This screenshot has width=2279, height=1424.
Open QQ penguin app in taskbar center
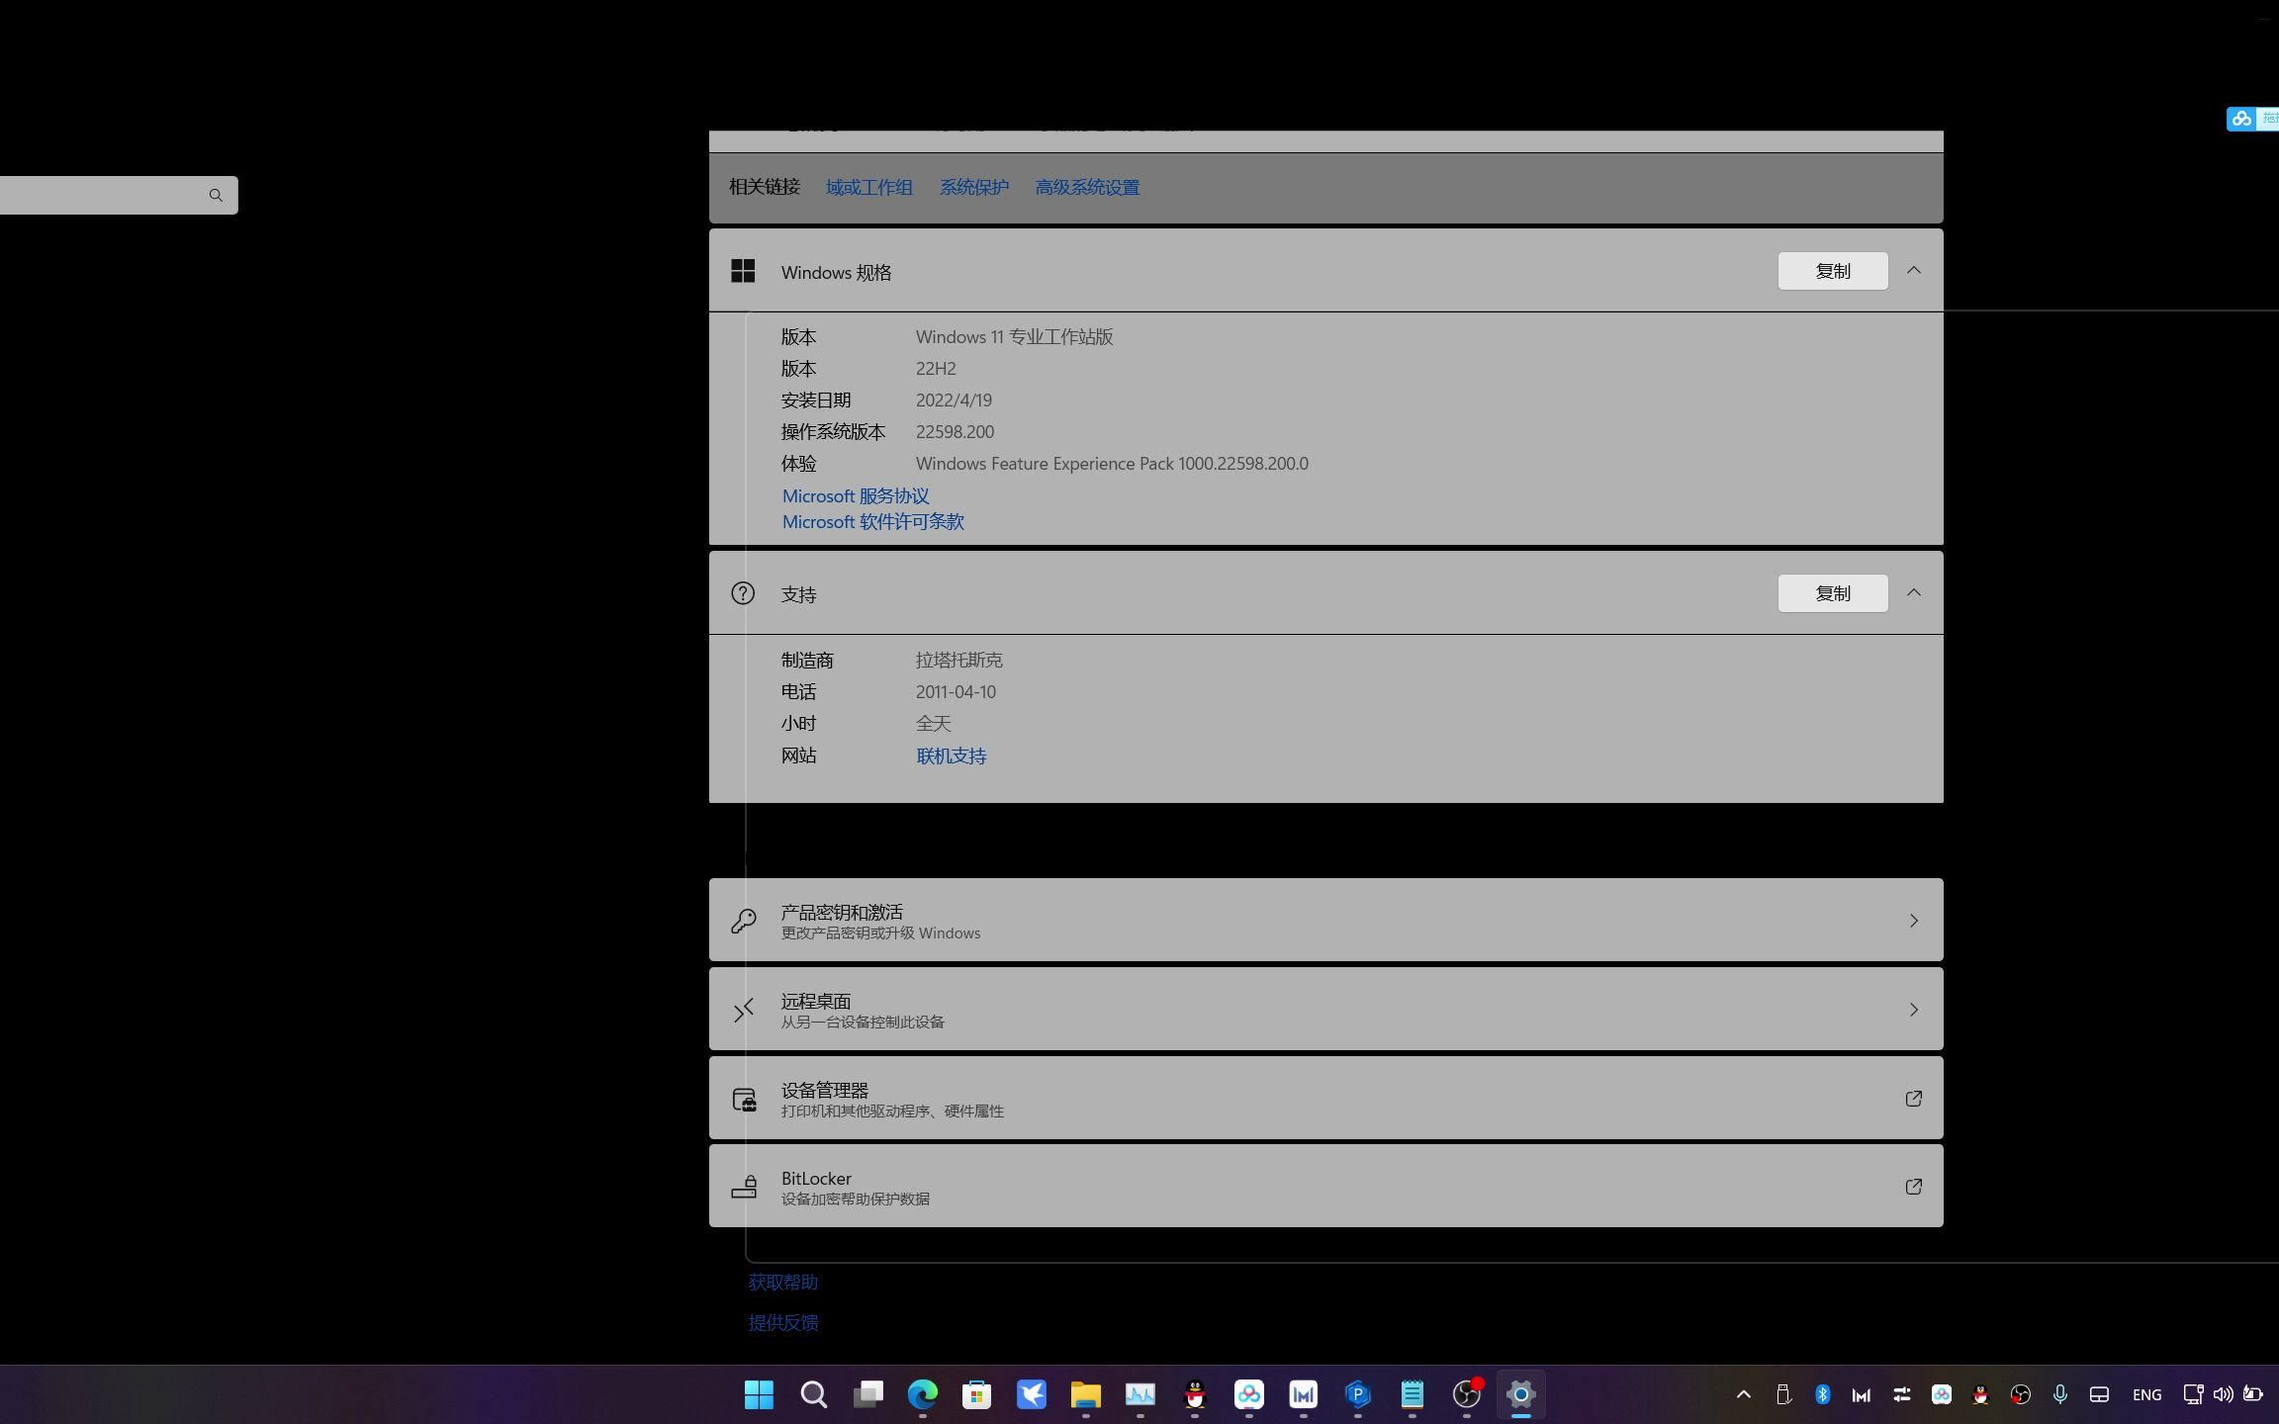[x=1195, y=1394]
